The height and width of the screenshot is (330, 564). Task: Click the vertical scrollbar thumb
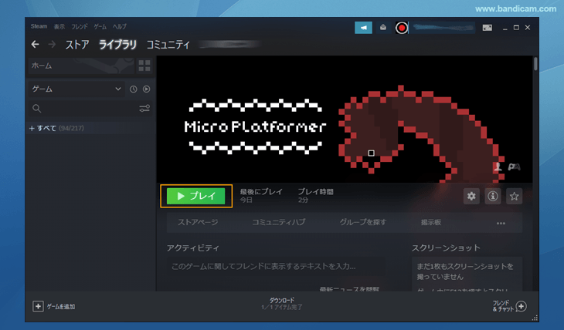[x=535, y=64]
